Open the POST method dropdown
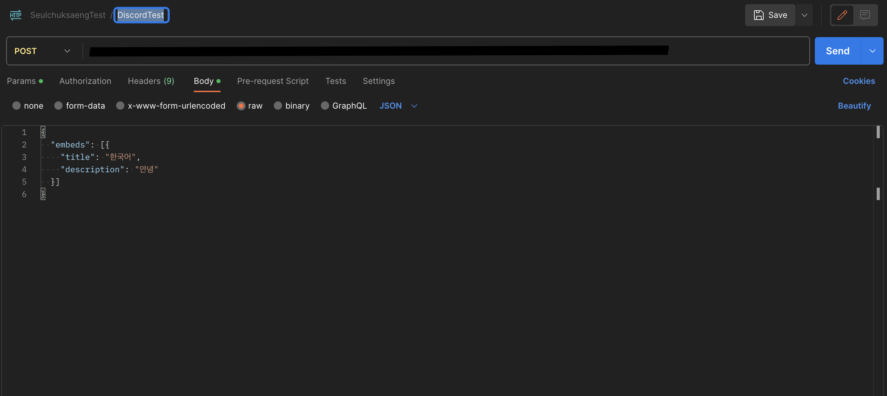 (x=42, y=51)
